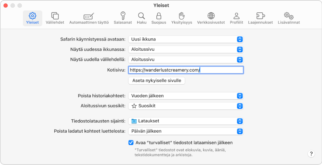The image size is (322, 165).
Task: Expand the Safarin käynnistyessä avataan dropdown
Action: (x=186, y=39)
